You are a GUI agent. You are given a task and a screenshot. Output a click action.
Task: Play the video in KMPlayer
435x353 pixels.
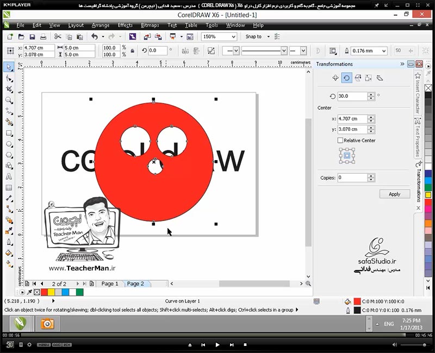click(x=217, y=345)
